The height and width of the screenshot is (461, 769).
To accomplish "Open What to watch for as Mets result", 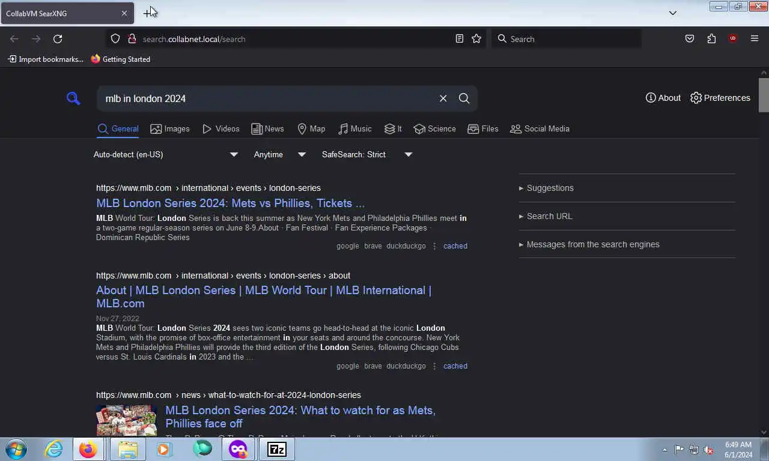I will click(x=300, y=417).
